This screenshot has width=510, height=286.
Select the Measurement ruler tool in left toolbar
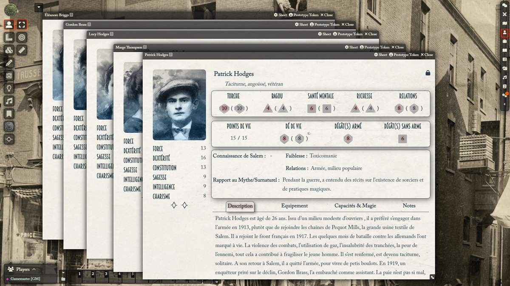tap(22, 50)
